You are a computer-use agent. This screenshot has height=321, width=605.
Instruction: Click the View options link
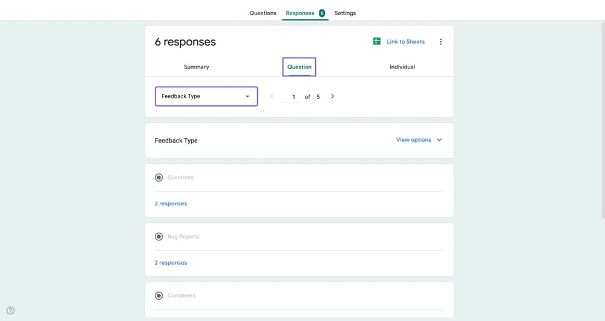(x=414, y=140)
